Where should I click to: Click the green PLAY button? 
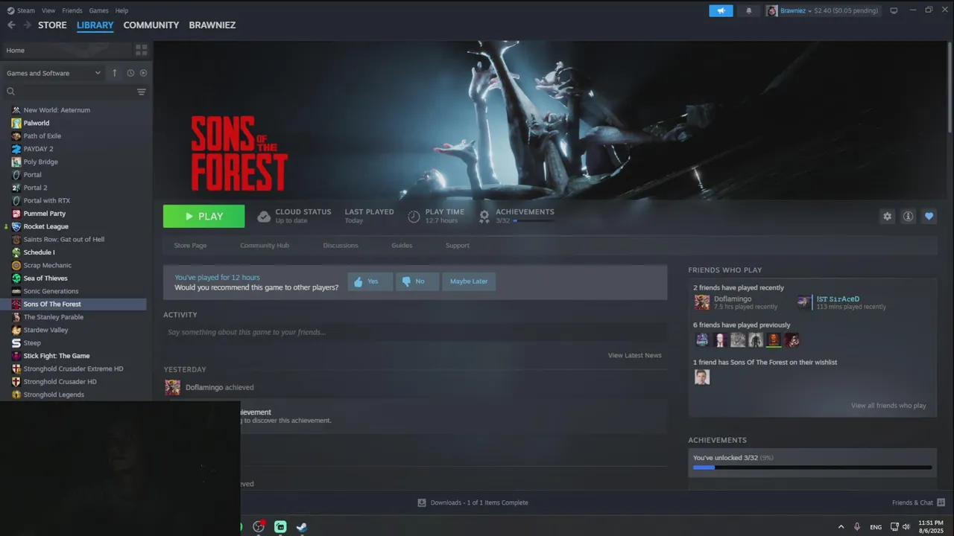point(203,216)
